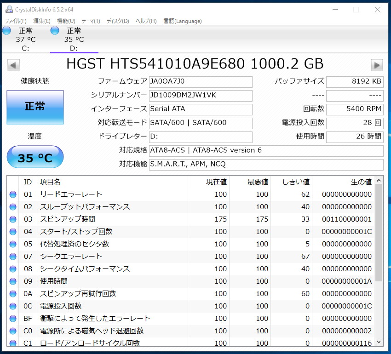Click raw value 001100000001 in スピンアップ時間 row
The width and height of the screenshot is (391, 354).
pyautogui.click(x=347, y=219)
